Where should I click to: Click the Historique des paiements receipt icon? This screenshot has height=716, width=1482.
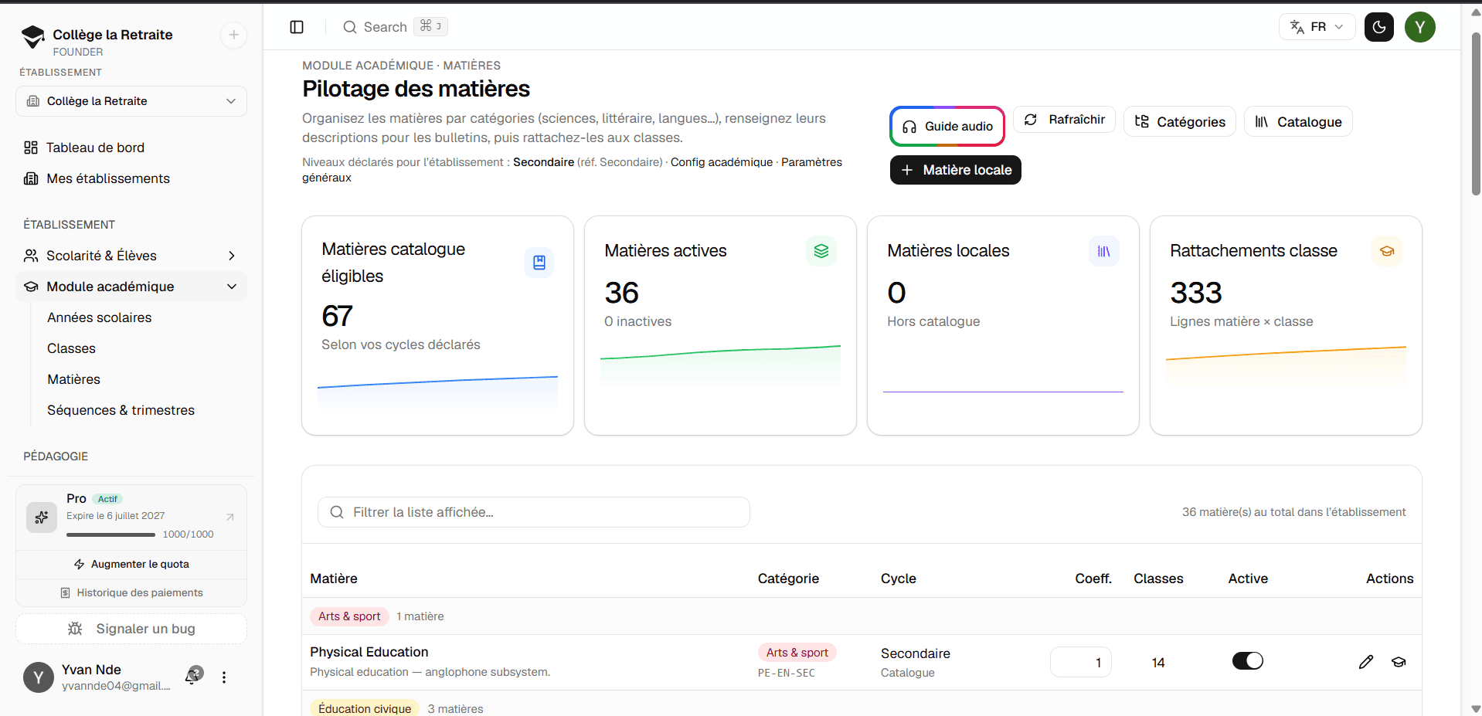click(66, 593)
